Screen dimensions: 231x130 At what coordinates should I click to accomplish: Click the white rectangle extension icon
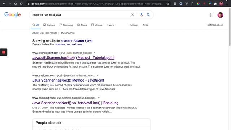(x=192, y=4)
